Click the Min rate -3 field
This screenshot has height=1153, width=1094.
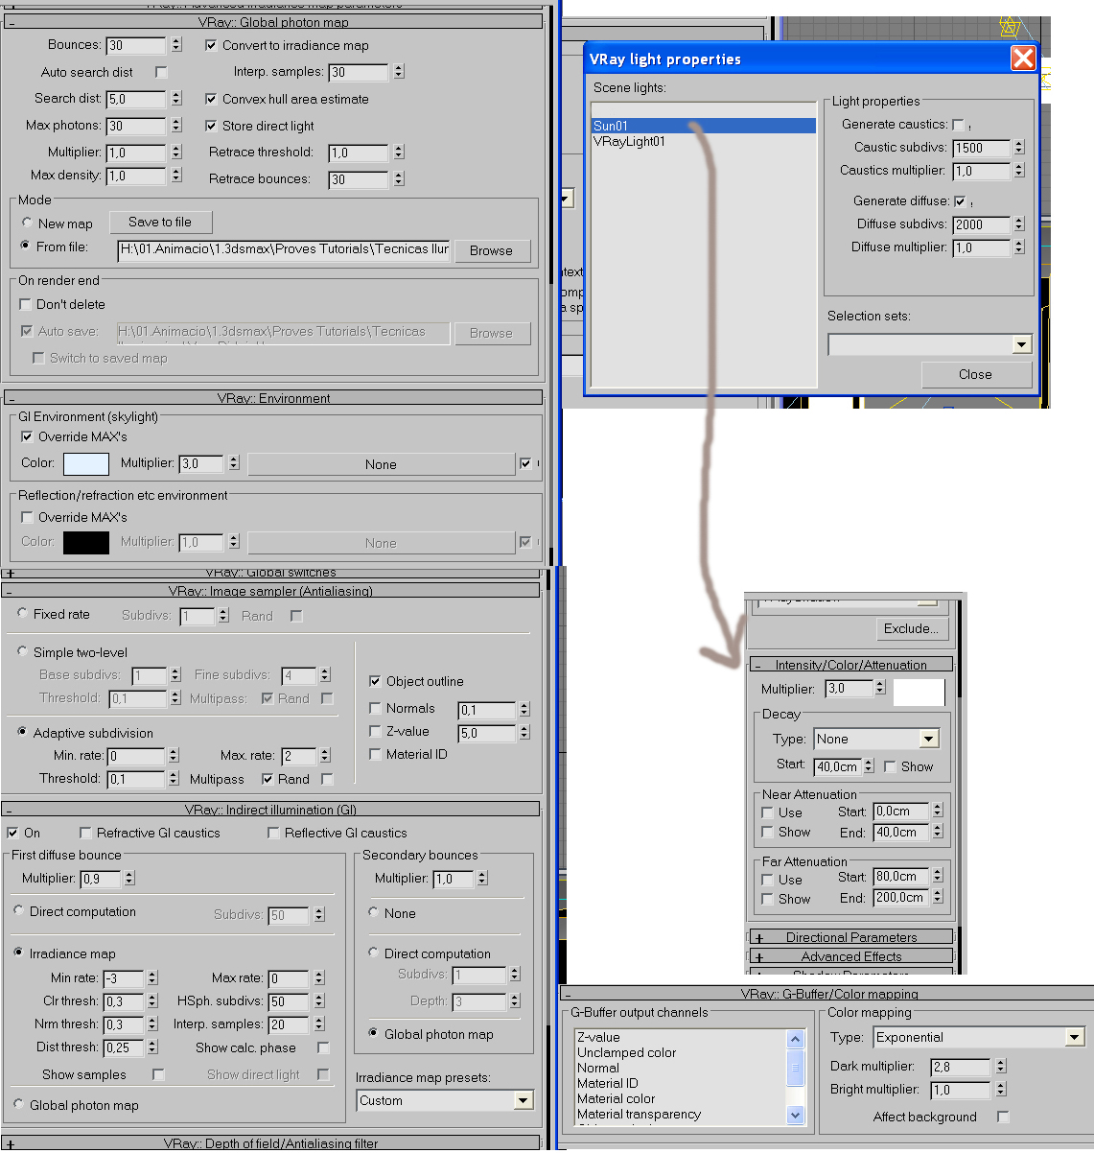(x=123, y=978)
